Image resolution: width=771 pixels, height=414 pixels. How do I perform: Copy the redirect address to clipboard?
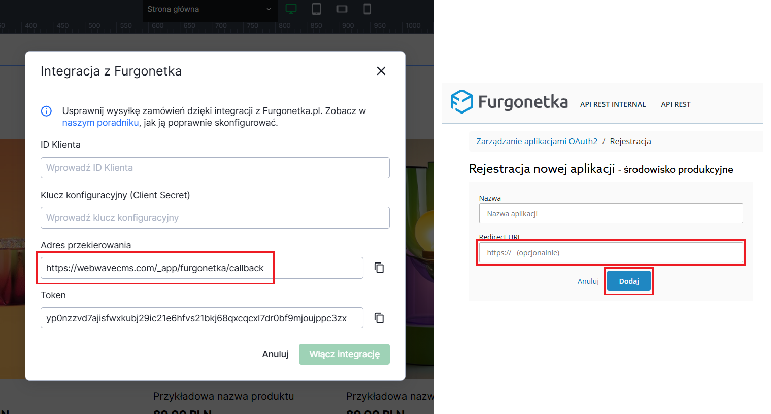[379, 268]
